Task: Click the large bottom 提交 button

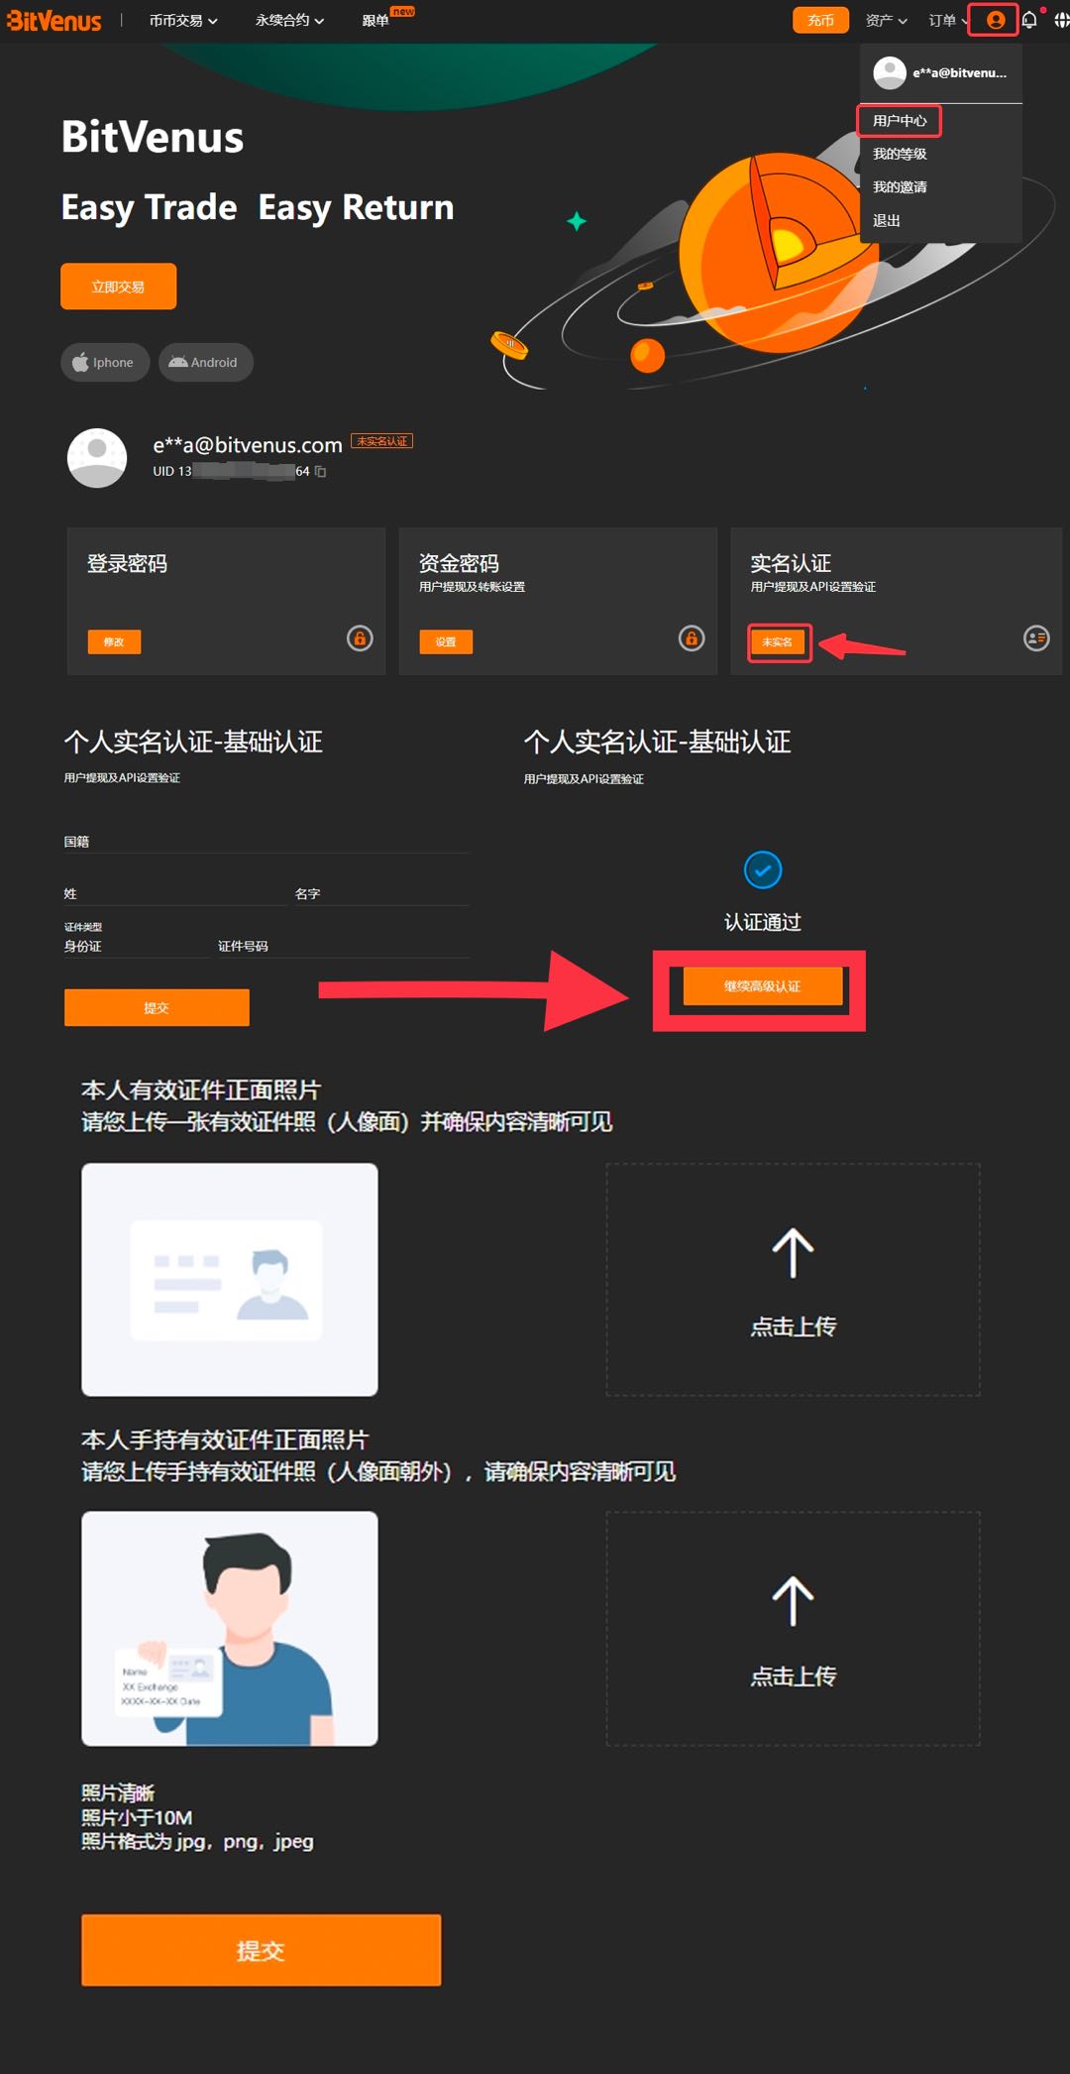Action: point(261,1950)
